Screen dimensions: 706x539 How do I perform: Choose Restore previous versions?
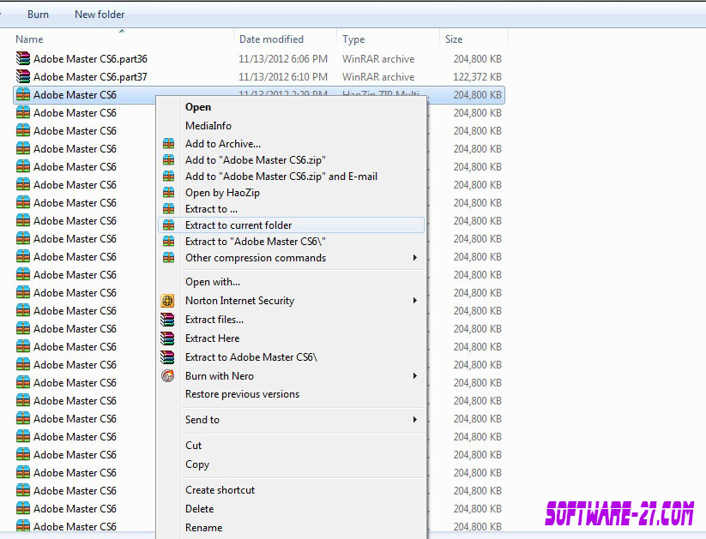242,394
